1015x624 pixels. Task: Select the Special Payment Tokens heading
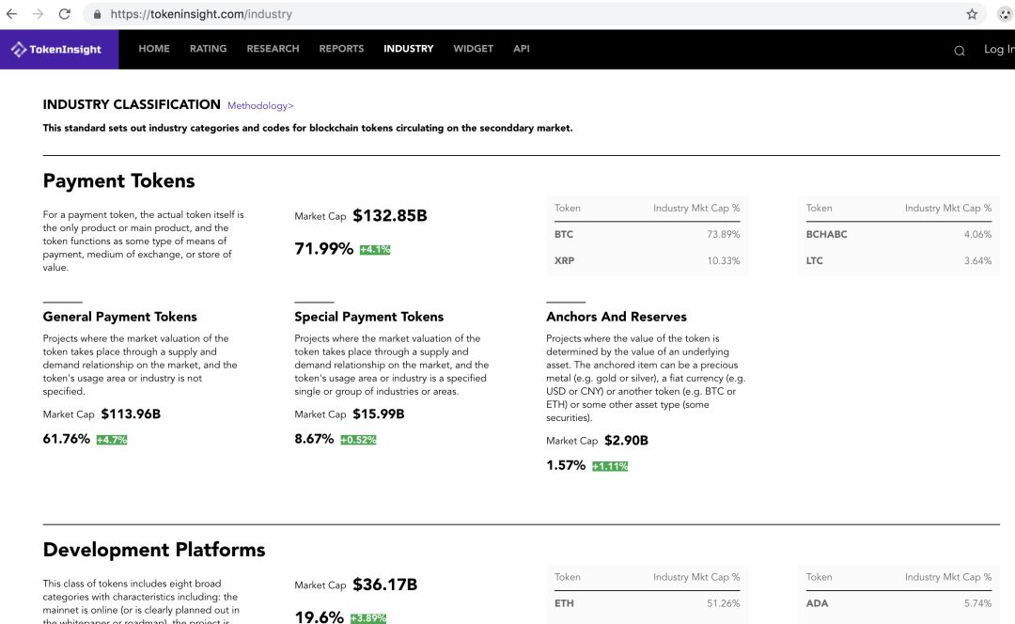coord(369,317)
